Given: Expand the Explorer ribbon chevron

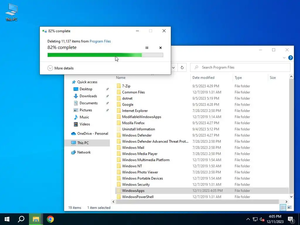Looking at the screenshot, I should pos(284,58).
